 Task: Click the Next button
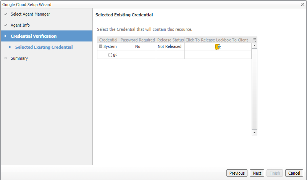(x=257, y=173)
